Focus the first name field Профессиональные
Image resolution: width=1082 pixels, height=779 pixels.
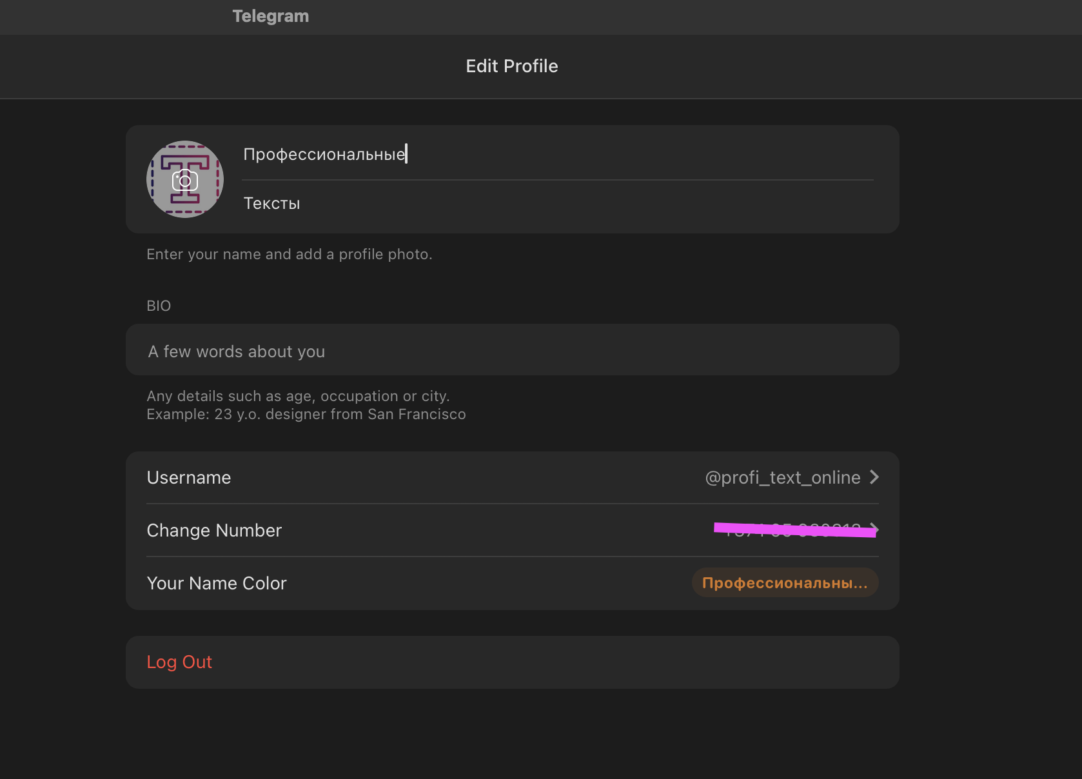324,154
